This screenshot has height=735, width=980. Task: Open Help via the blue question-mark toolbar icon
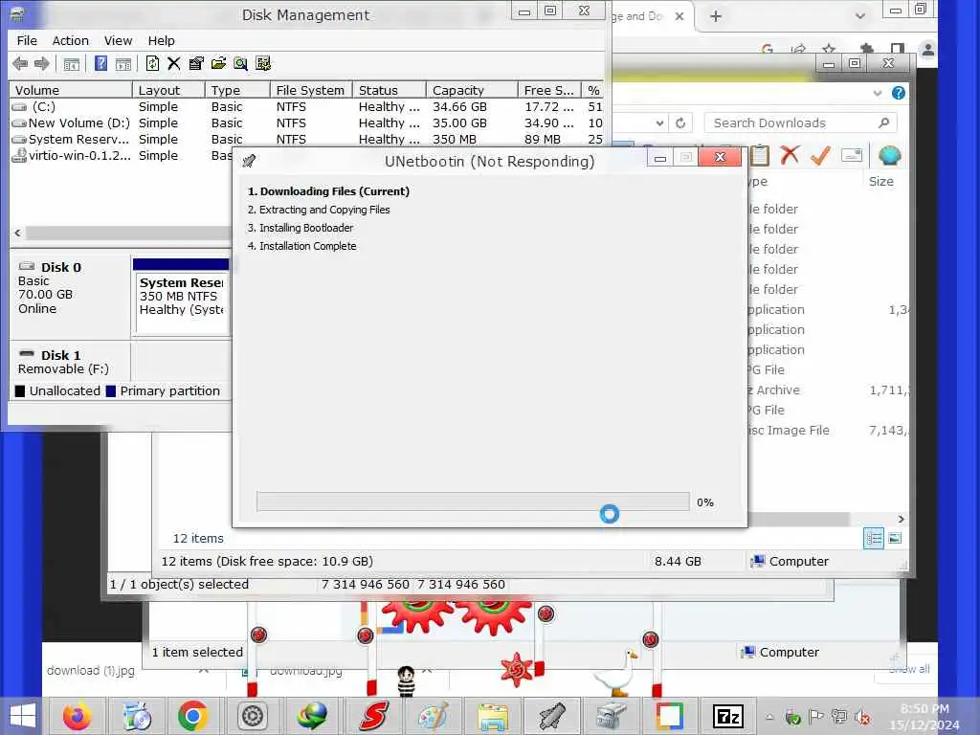100,64
